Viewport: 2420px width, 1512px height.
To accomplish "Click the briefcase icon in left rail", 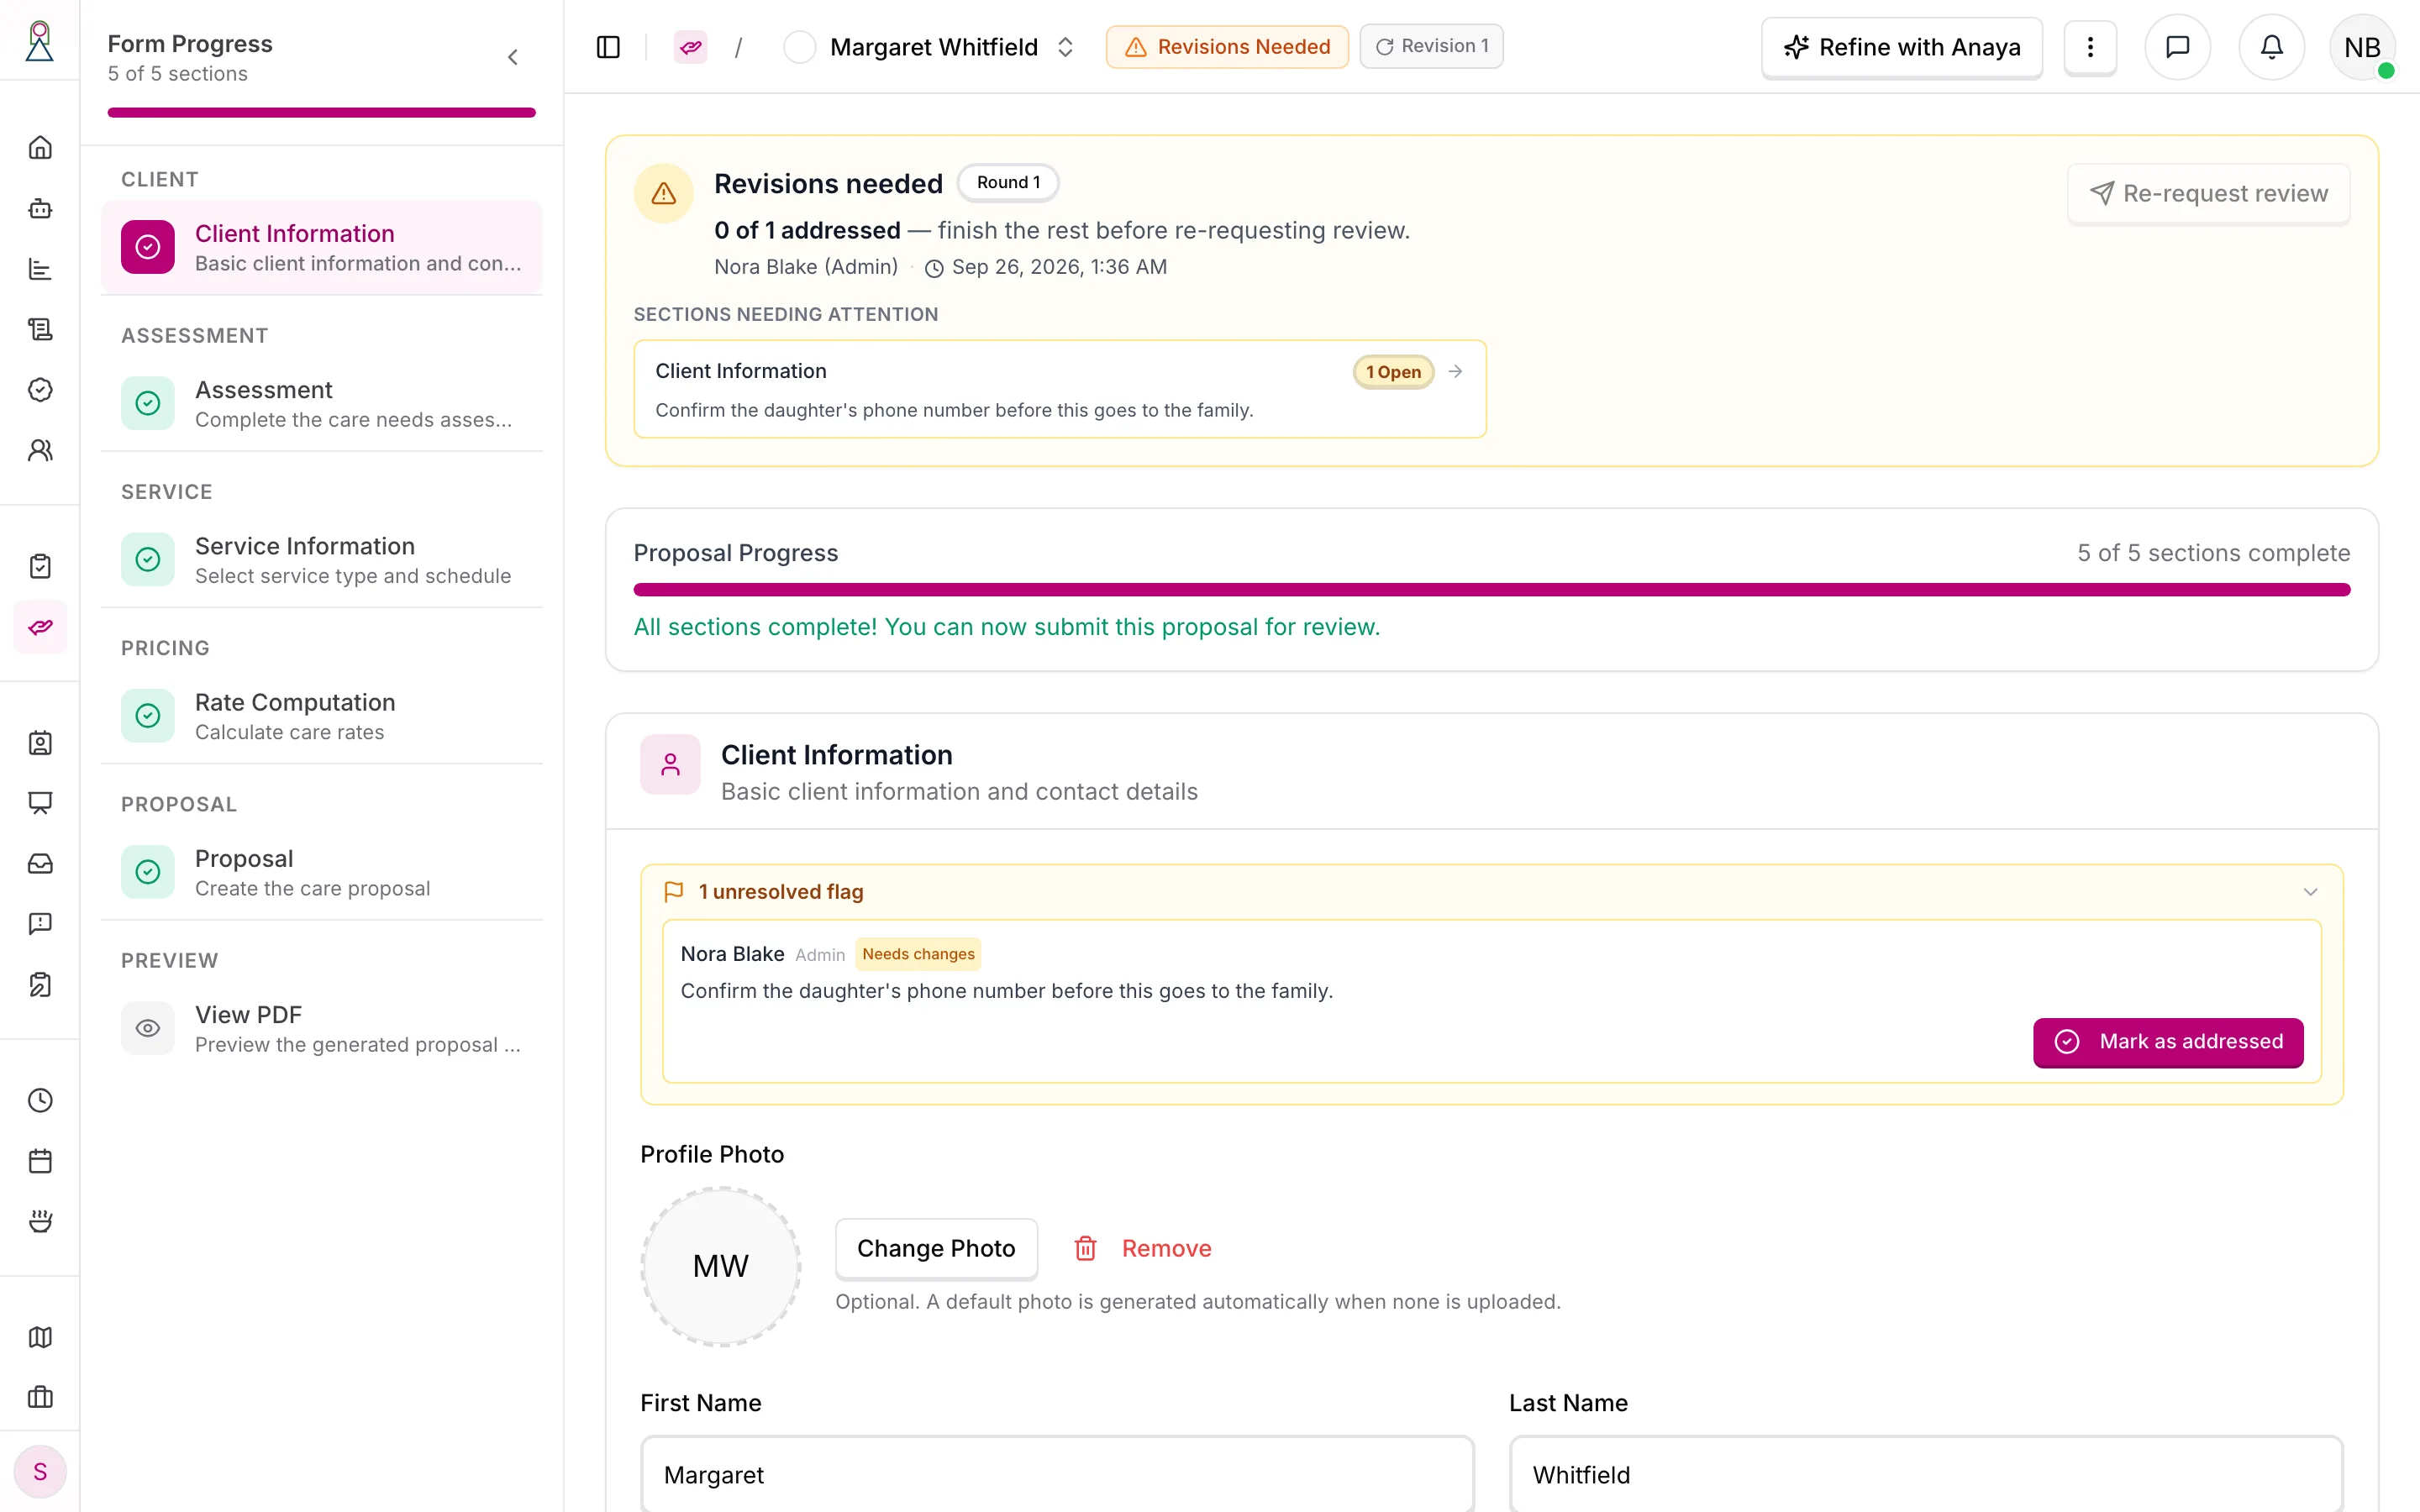I will click(x=40, y=1397).
